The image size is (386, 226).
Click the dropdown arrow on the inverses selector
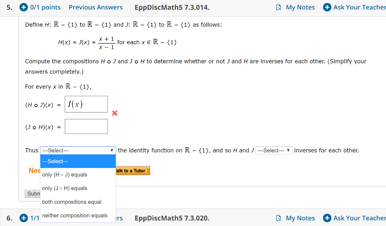point(288,150)
